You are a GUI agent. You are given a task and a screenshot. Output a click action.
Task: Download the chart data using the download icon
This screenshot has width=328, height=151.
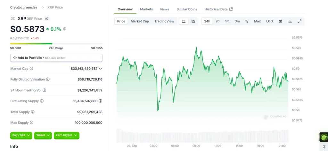tap(290, 21)
